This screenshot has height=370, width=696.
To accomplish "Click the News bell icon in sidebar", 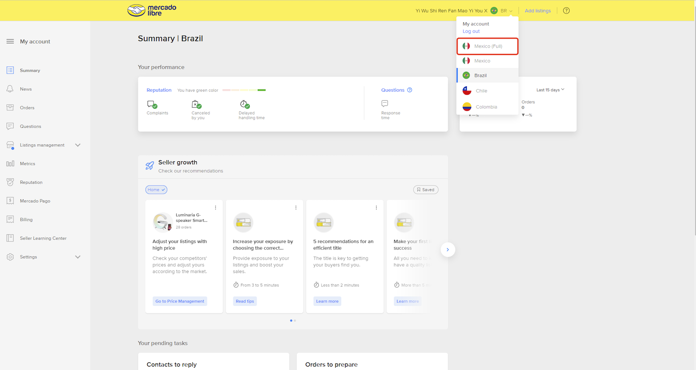I will click(10, 89).
